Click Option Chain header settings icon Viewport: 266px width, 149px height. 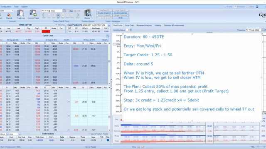108,36
